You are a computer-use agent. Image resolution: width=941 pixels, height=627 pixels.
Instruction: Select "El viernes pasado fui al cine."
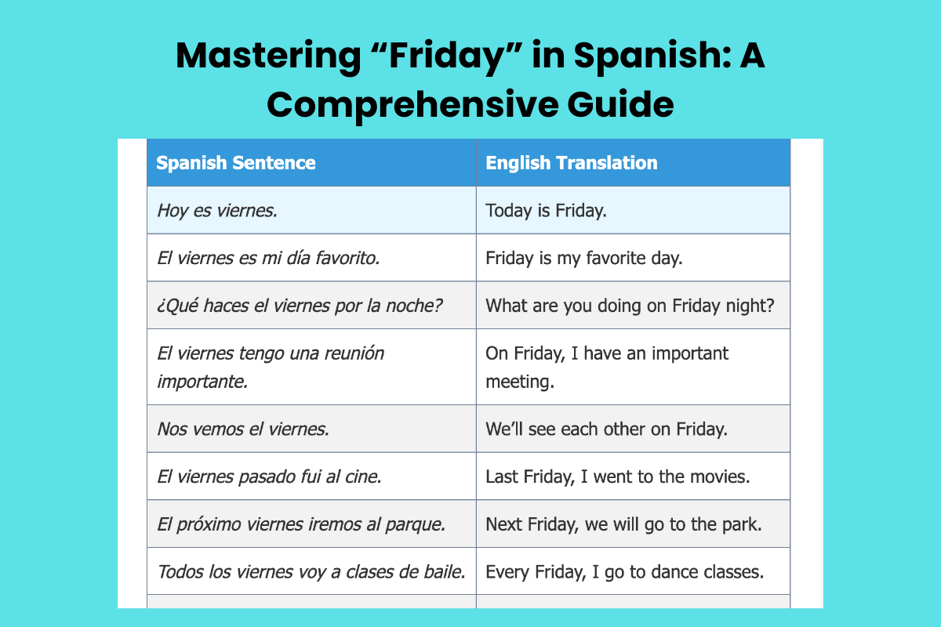269,477
